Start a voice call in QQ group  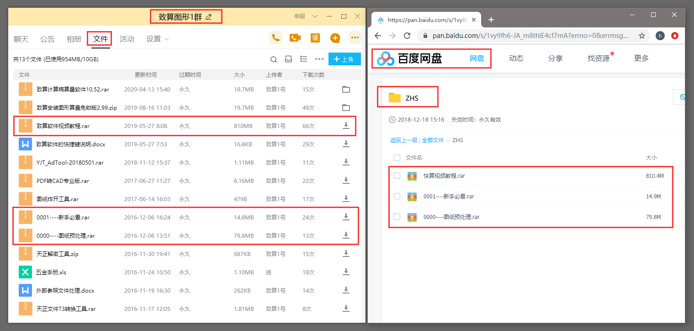(275, 37)
